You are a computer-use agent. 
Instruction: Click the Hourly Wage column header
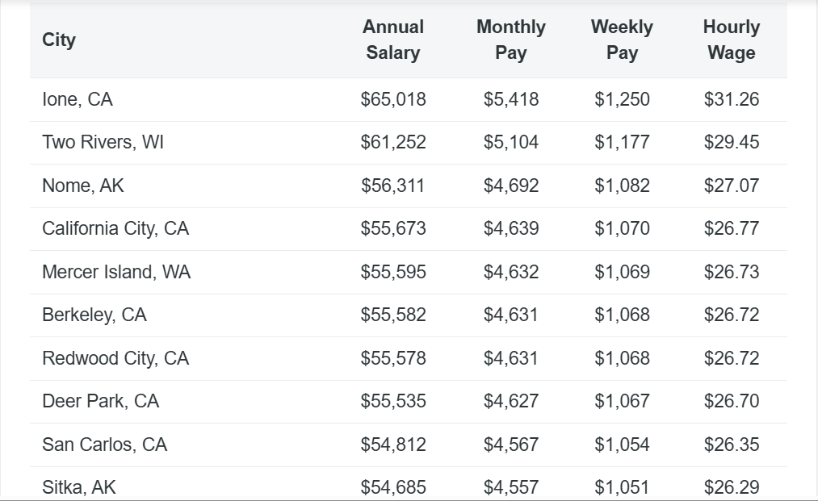click(x=731, y=40)
